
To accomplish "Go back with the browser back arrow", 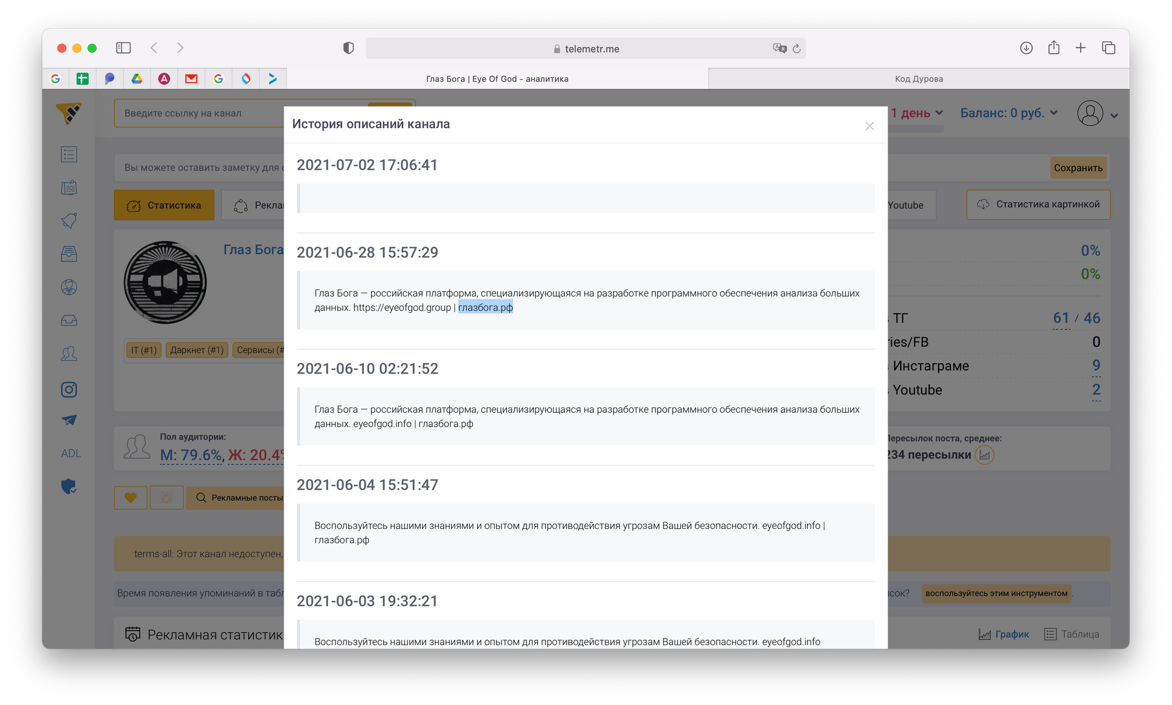I will pos(154,48).
